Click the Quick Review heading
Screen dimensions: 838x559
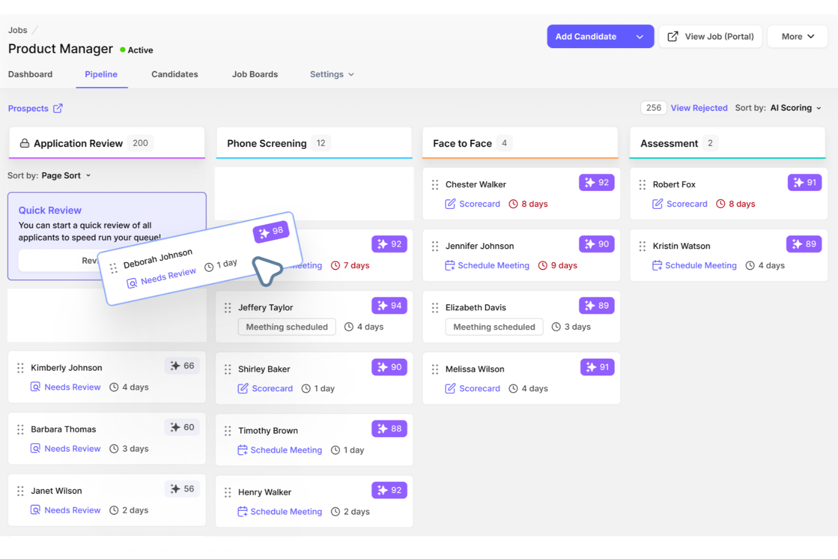click(x=50, y=210)
